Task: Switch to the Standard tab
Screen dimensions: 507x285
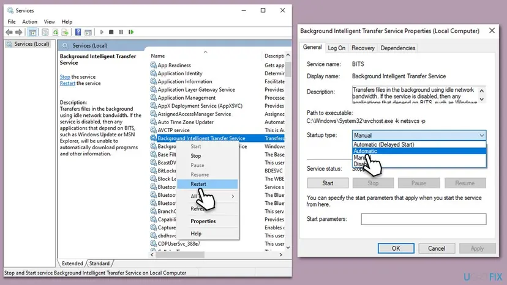Action: pyautogui.click(x=99, y=264)
